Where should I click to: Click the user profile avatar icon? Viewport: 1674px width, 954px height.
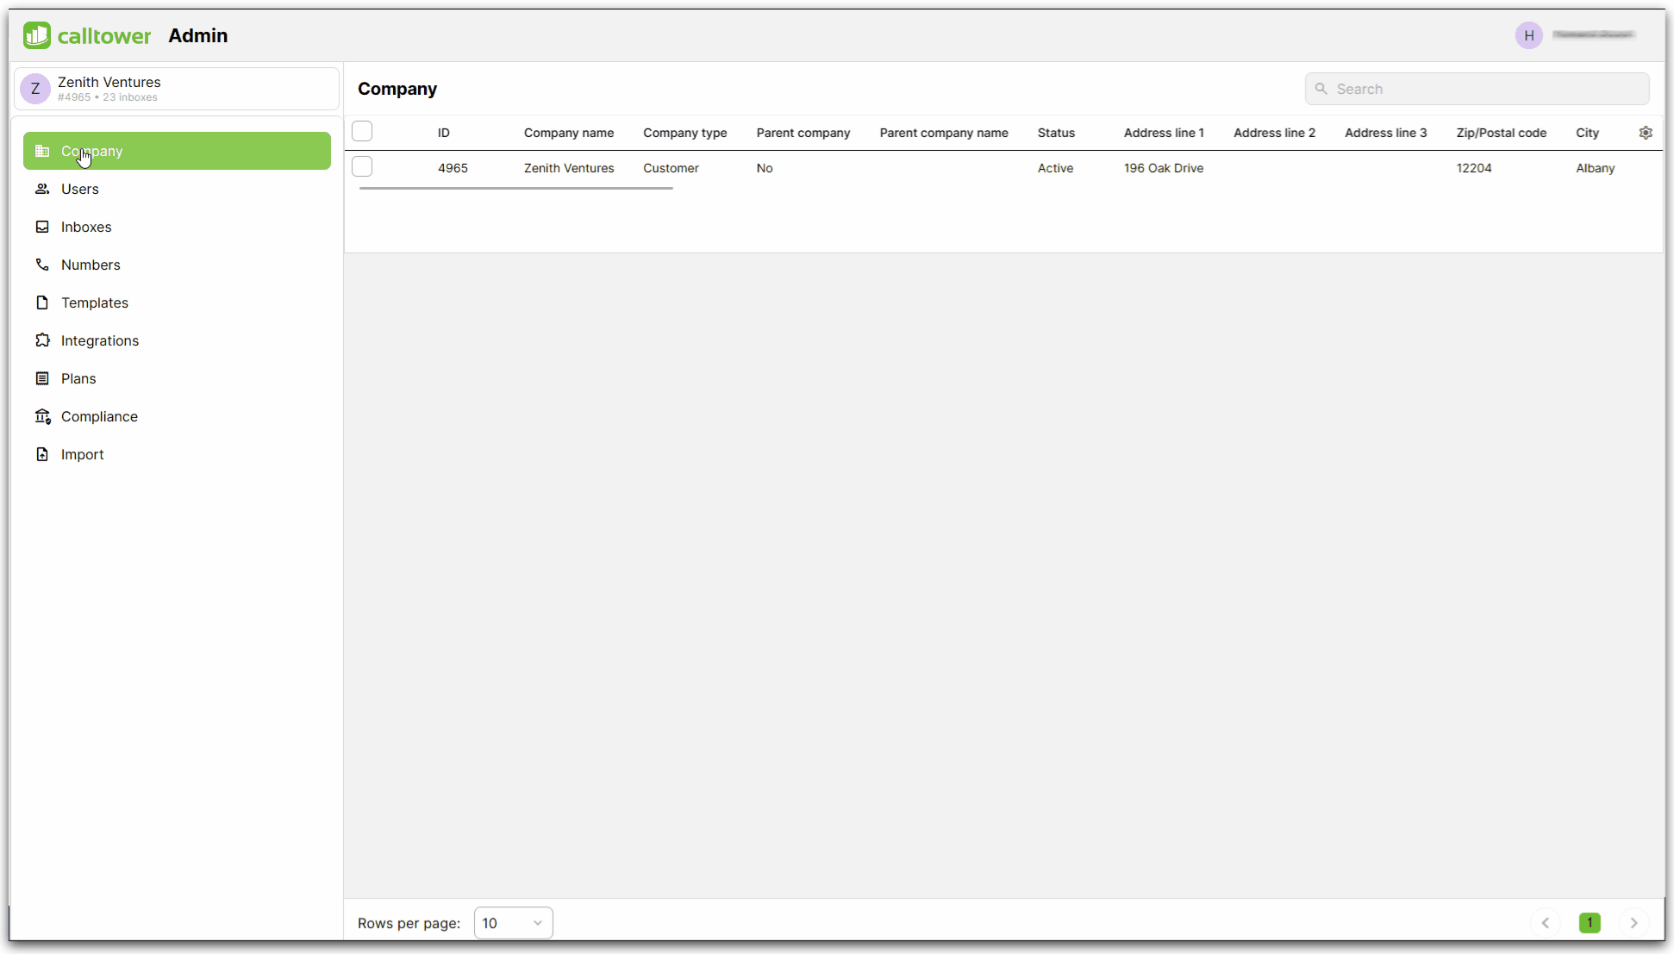coord(1529,34)
